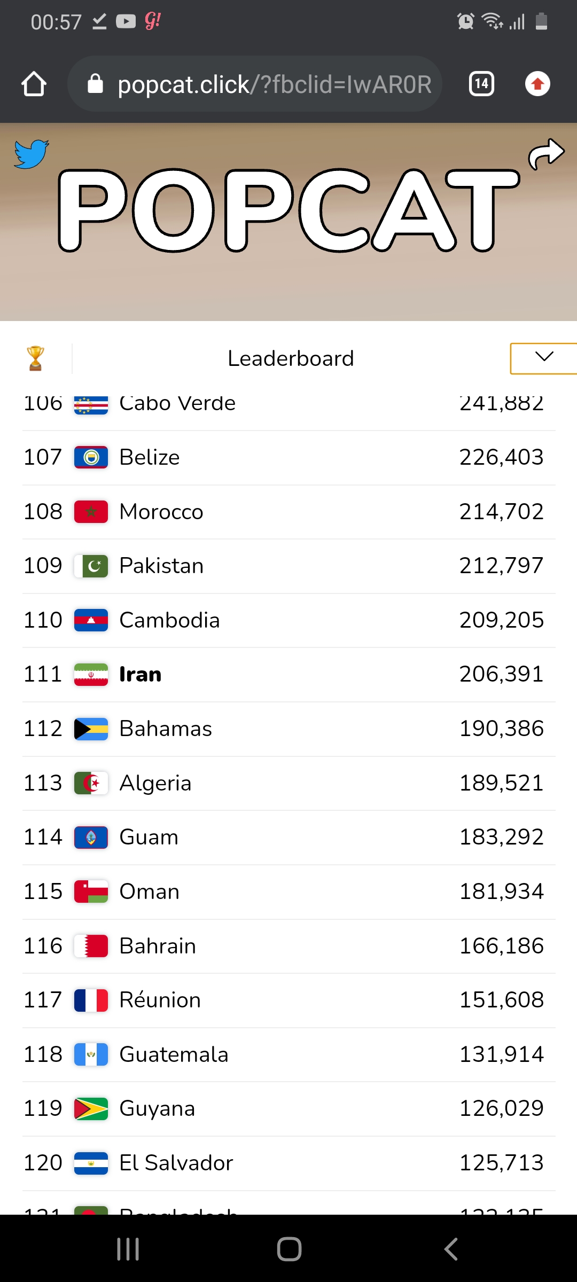Tap the Guatemala country name

click(174, 1054)
